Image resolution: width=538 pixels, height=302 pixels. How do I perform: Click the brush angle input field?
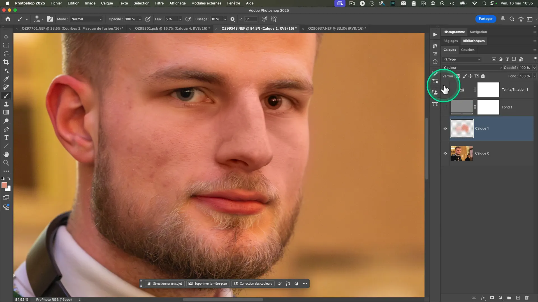click(x=251, y=19)
